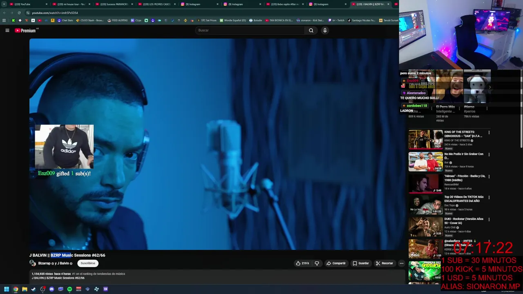Show next shorts with the right chevron
This screenshot has width=523, height=294.
489,87
